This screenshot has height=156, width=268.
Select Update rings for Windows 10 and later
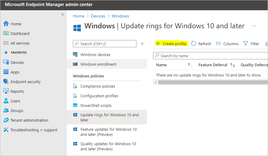click(107, 117)
